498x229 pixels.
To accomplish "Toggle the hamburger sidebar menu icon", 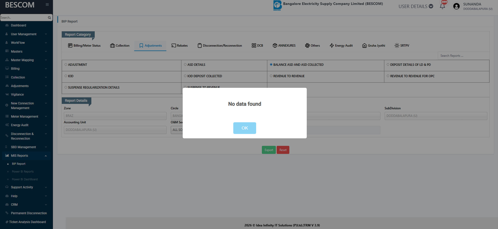I will click(x=47, y=4).
